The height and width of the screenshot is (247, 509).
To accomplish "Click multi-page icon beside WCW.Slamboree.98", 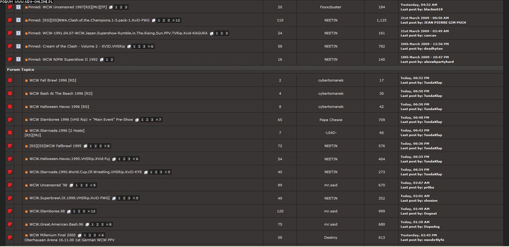I will click(69, 211).
